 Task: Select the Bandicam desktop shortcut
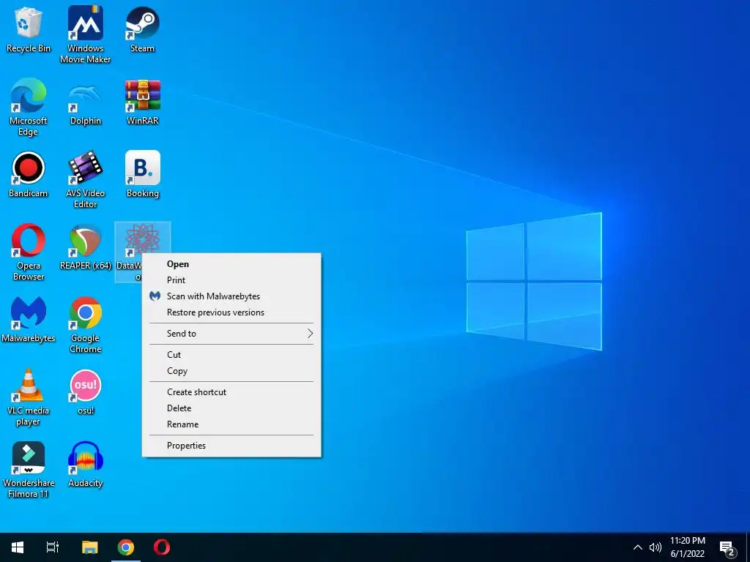[29, 174]
